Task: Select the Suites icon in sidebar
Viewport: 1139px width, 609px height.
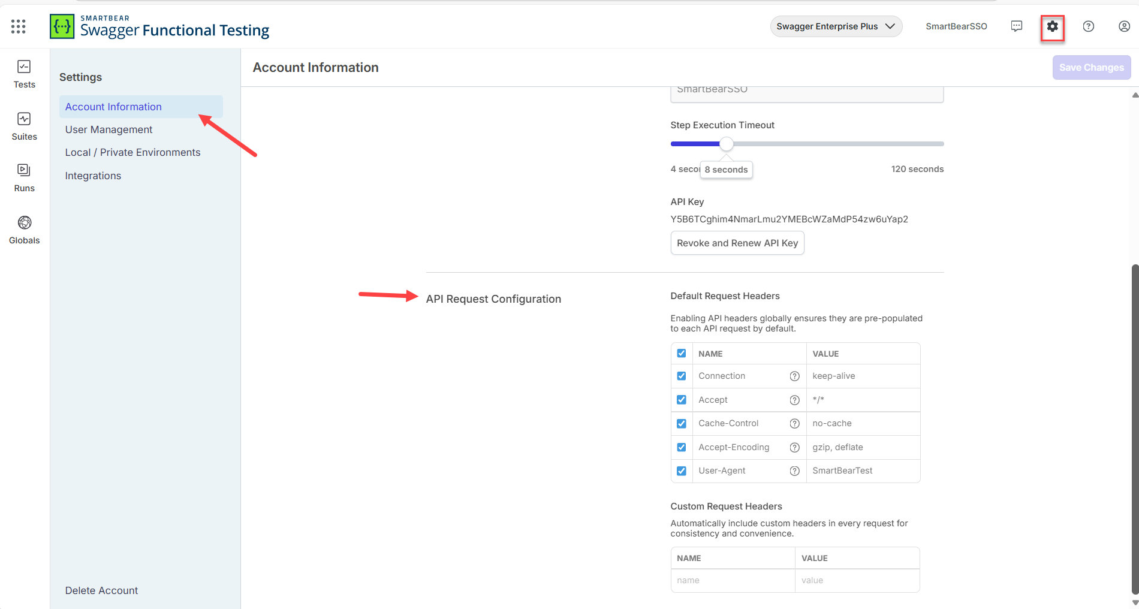Action: coord(24,126)
